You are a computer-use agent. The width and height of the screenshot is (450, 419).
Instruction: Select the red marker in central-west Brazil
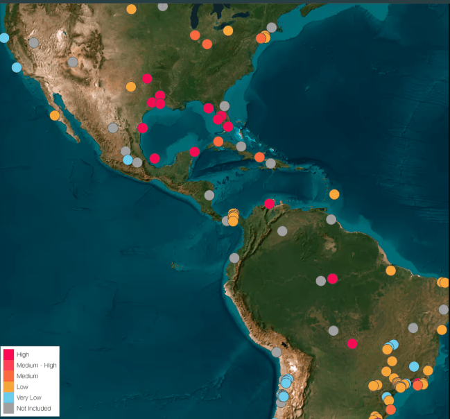352,343
